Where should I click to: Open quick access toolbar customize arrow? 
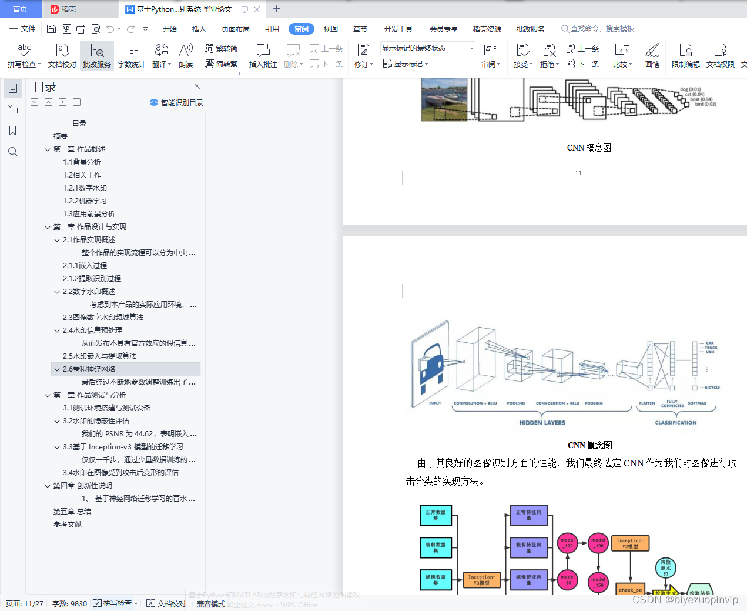(x=145, y=29)
